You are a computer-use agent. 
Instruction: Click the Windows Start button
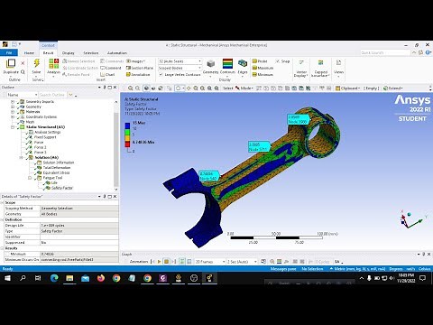click(7, 278)
